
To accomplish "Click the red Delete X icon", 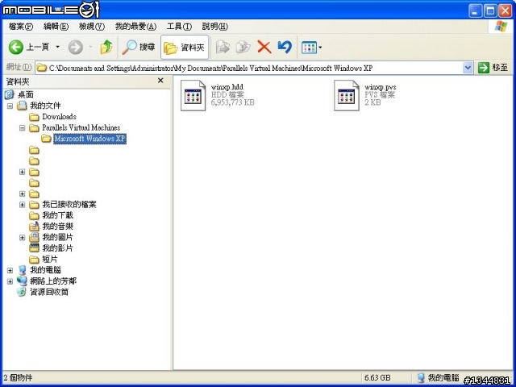I will 264,47.
